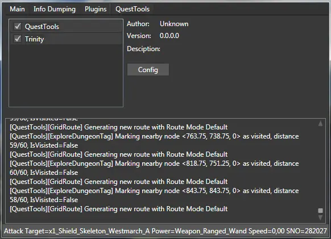
Task: Click the '60/60, IsVisisted=False' log line
Action: pyautogui.click(x=44, y=173)
